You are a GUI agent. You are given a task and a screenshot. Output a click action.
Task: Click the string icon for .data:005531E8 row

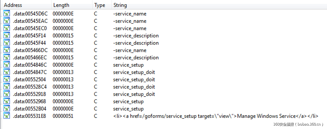7,116
